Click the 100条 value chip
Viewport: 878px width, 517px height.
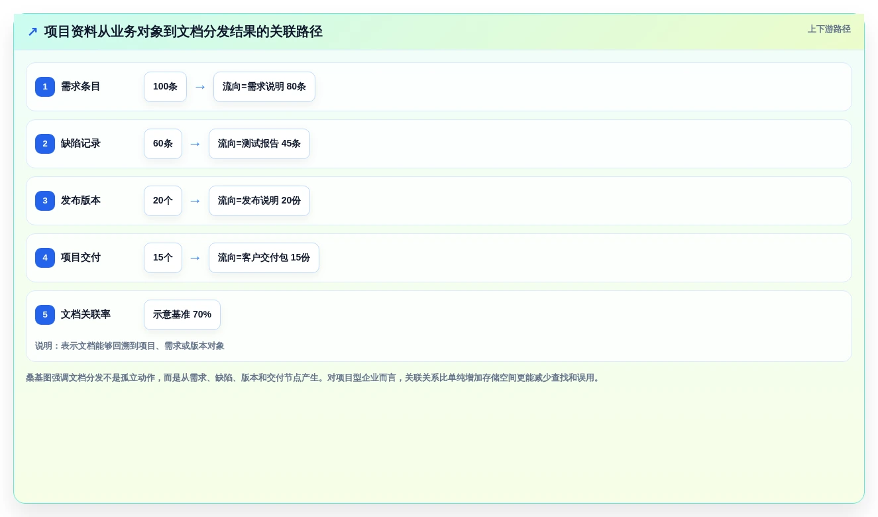coord(165,87)
